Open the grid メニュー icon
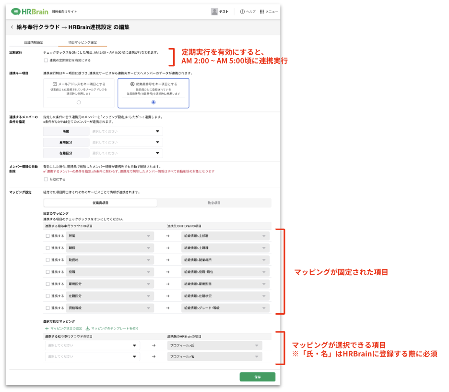Screen dimensions: 449x392 (x=262, y=12)
